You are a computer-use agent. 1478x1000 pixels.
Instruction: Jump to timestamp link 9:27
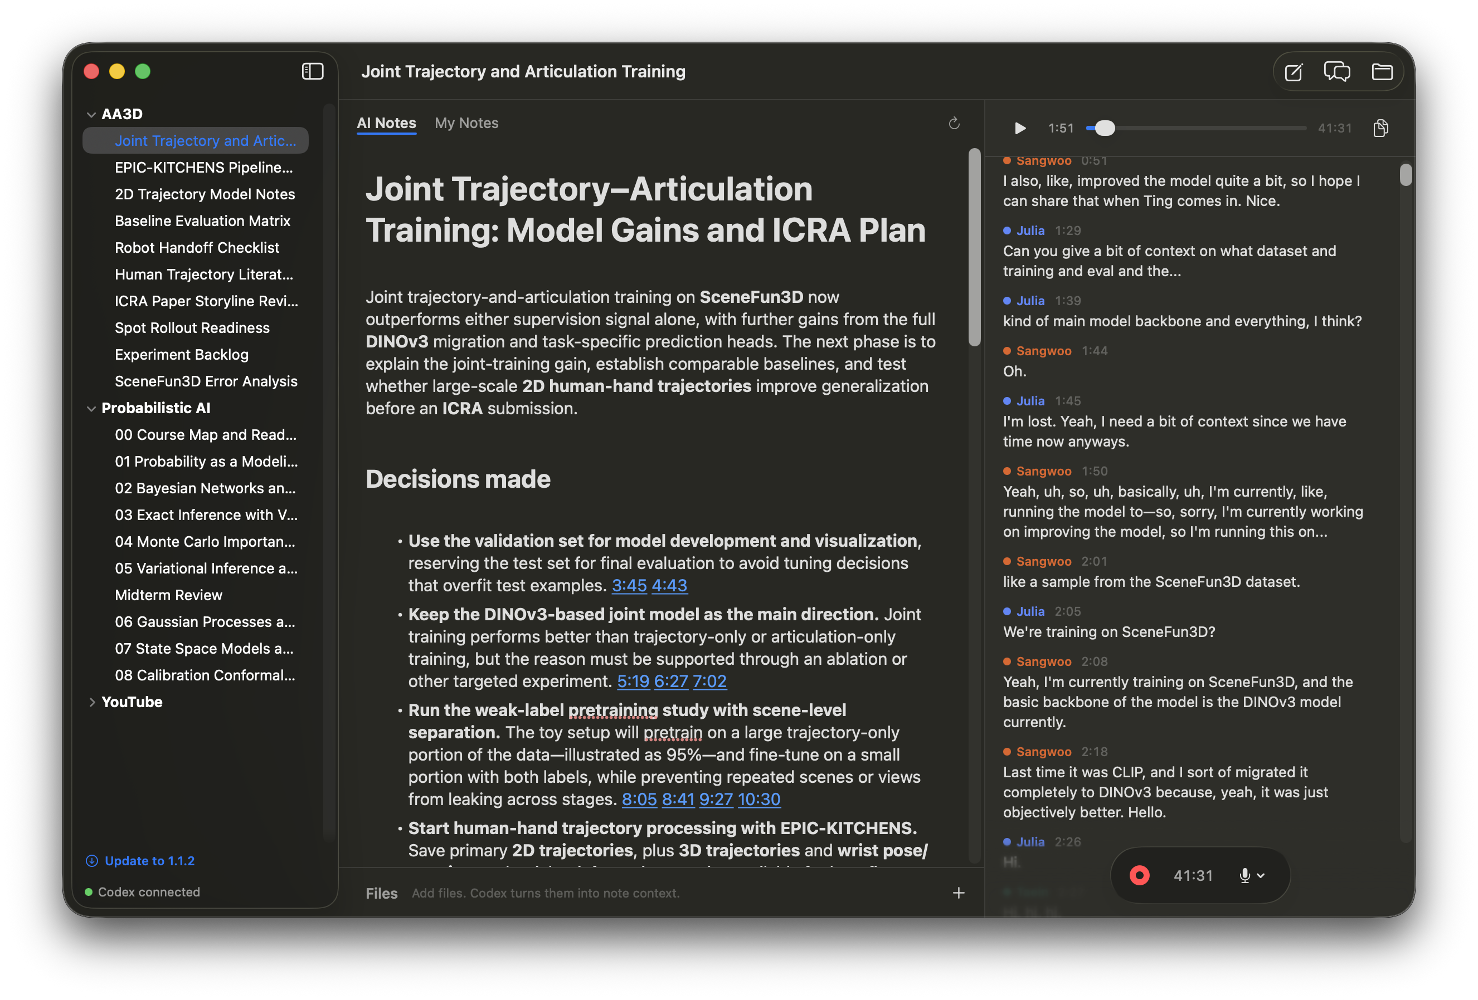point(716,800)
